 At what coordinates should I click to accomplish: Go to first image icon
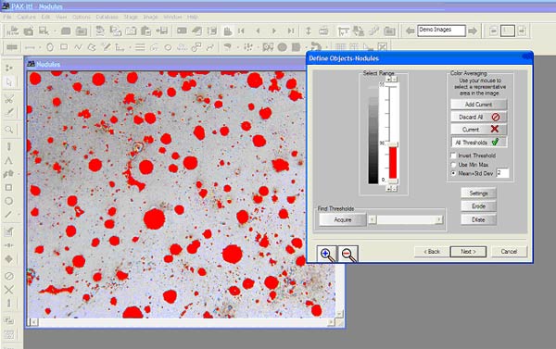coord(242,31)
